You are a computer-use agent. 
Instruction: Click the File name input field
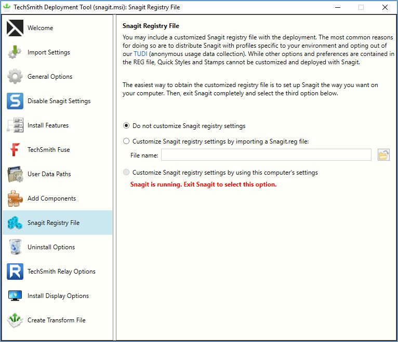point(266,154)
